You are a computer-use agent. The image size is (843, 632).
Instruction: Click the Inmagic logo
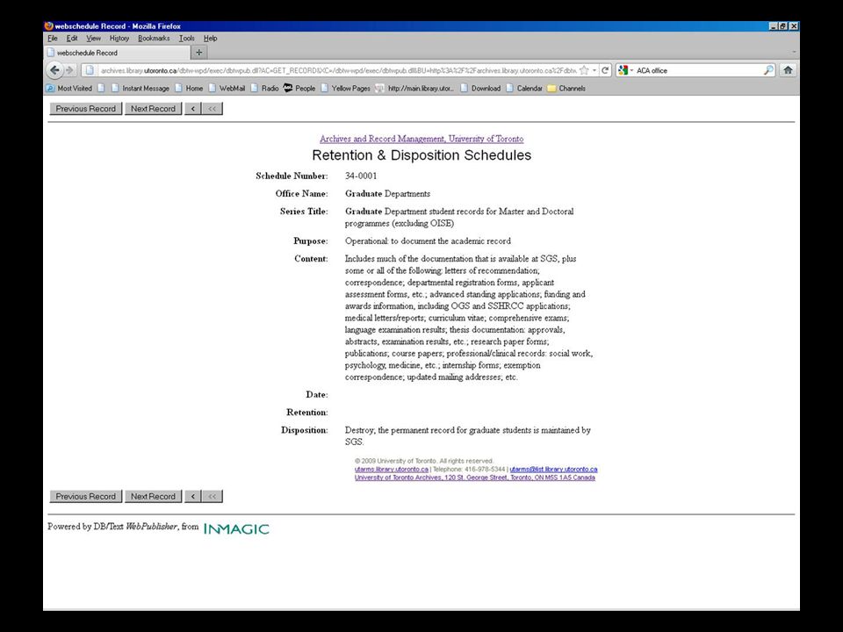[236, 528]
